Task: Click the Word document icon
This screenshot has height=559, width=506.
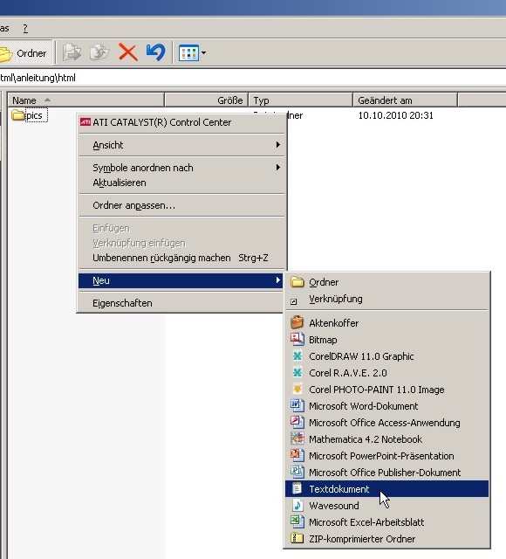Action: click(297, 405)
